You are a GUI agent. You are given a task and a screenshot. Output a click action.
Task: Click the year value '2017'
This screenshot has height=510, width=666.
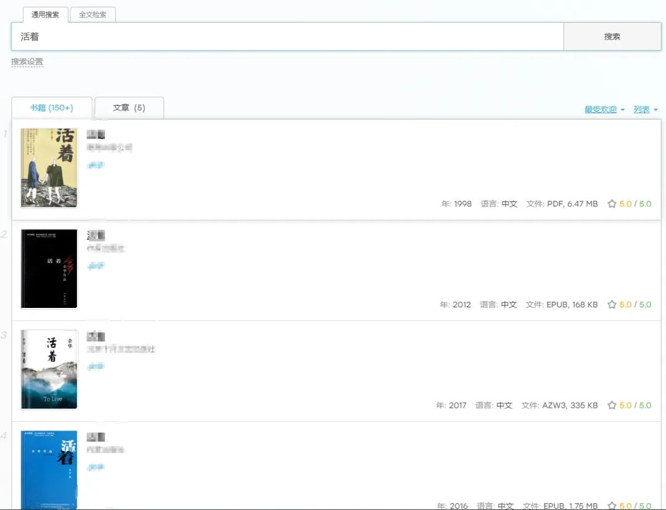click(x=458, y=405)
